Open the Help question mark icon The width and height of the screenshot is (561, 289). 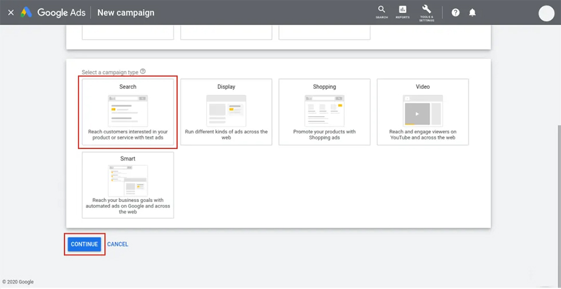point(456,13)
